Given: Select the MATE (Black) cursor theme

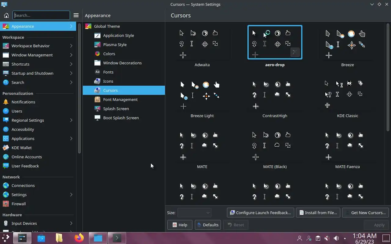Looking at the screenshot, I should (x=275, y=149).
